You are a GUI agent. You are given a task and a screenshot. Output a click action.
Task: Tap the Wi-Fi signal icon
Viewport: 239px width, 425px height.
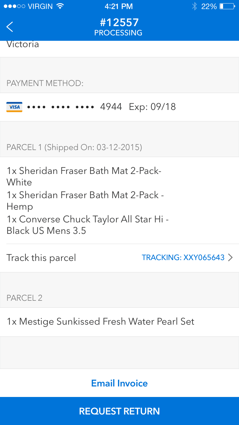tap(60, 6)
